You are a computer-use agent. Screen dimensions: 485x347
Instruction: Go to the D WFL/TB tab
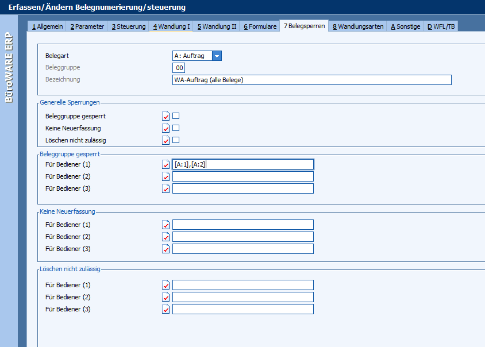click(441, 26)
